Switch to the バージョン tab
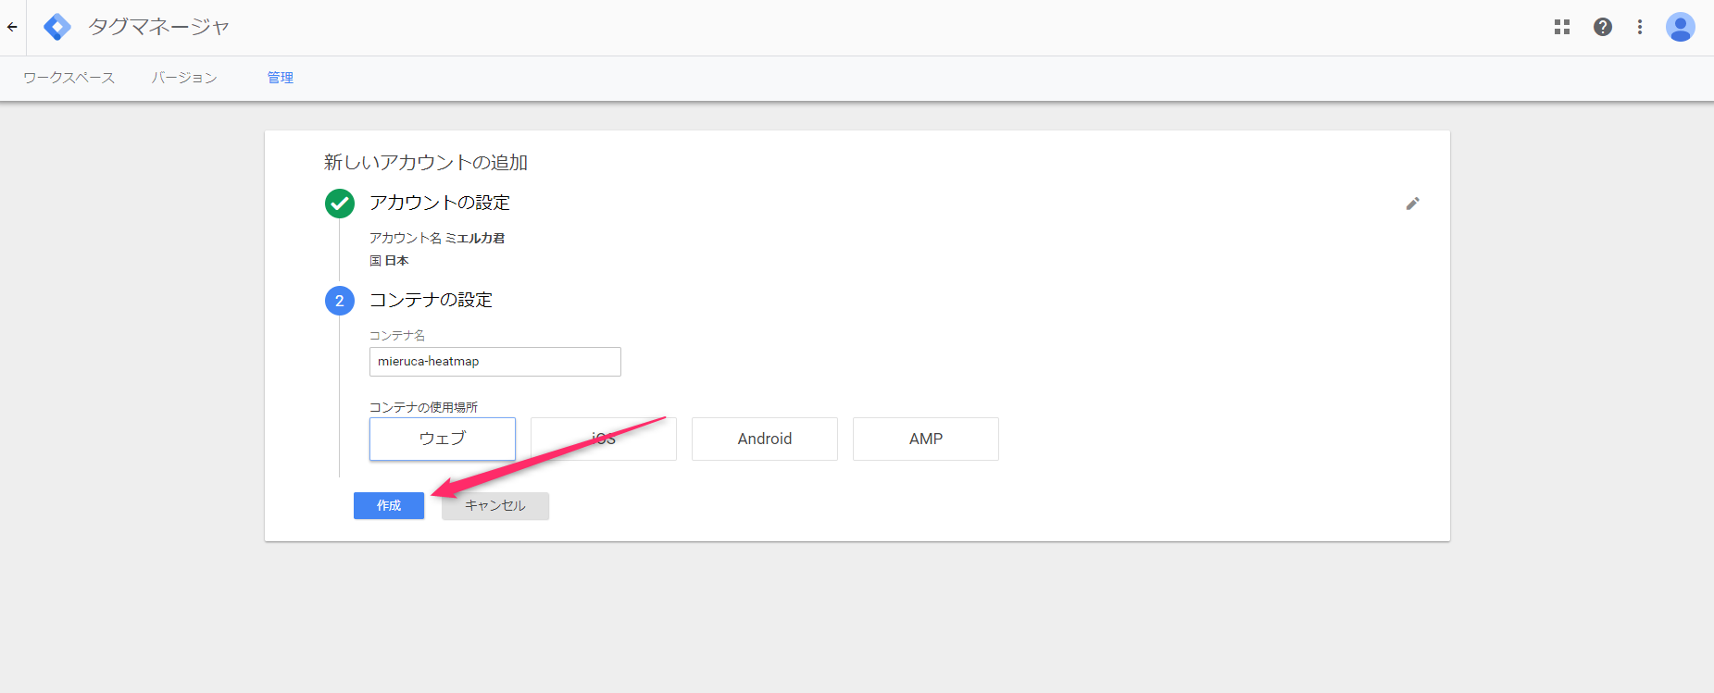1714x693 pixels. (184, 78)
